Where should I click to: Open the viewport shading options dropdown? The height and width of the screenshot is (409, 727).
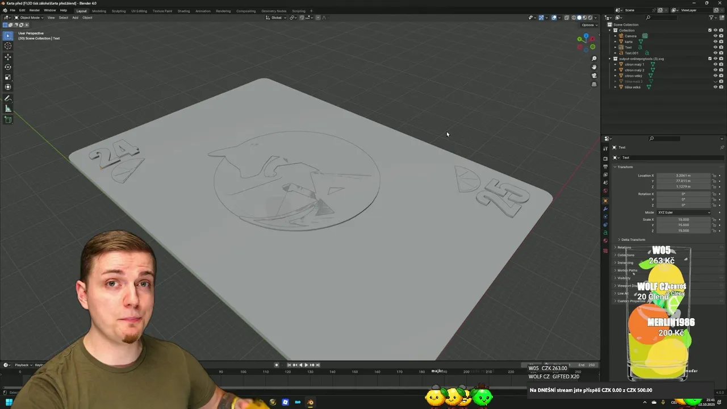tap(596, 18)
